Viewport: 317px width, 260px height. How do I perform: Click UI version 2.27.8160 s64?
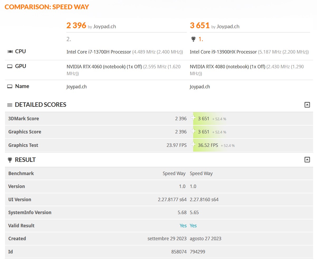pos(204,200)
